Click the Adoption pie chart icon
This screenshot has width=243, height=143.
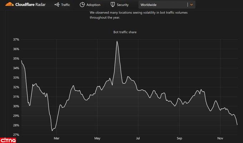(82, 5)
